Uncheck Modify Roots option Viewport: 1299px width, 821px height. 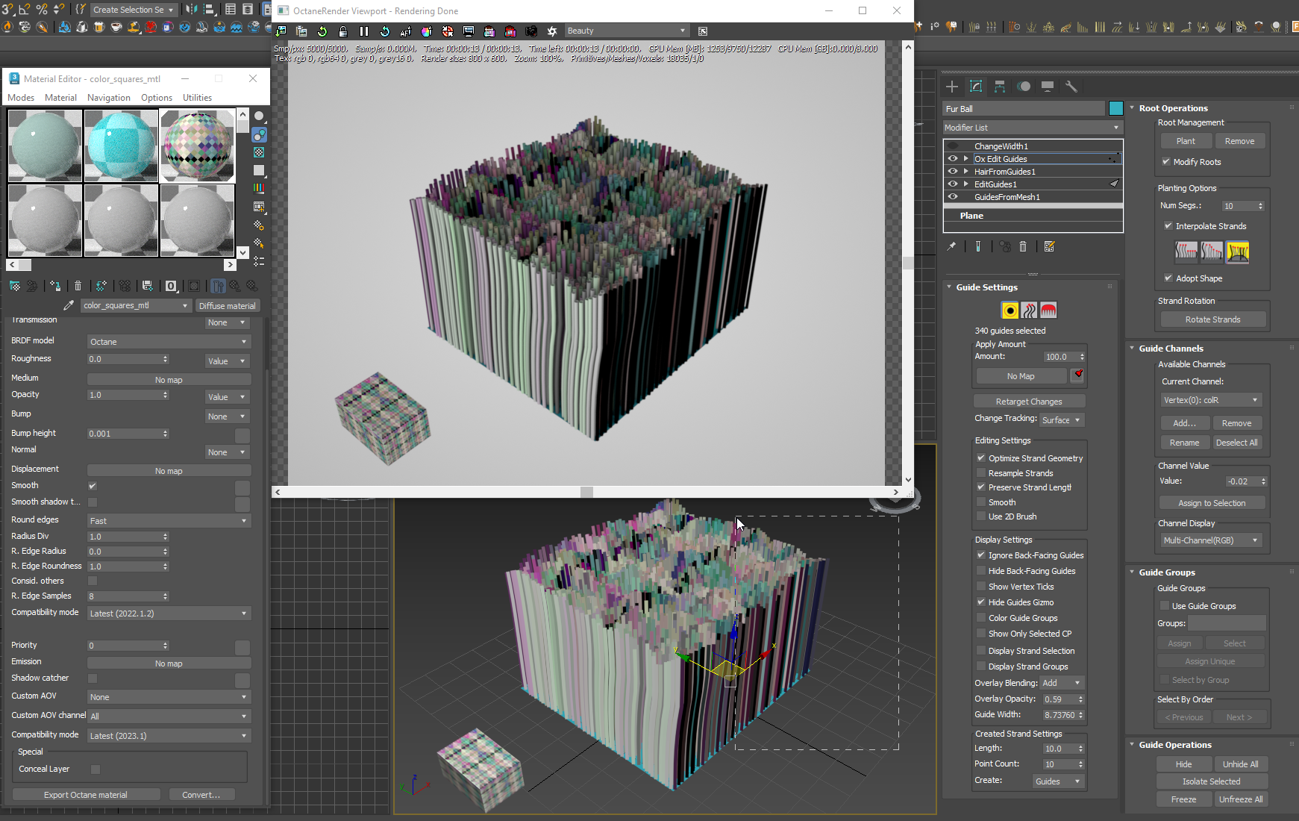click(x=1166, y=162)
